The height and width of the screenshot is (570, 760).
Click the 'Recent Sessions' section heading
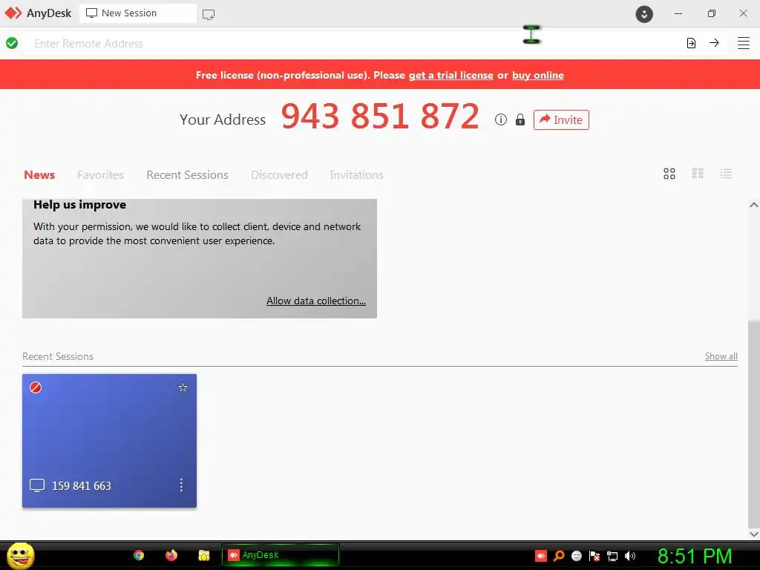[x=58, y=356]
